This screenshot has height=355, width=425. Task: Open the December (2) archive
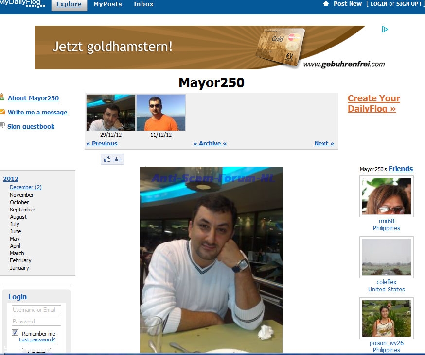coord(25,187)
